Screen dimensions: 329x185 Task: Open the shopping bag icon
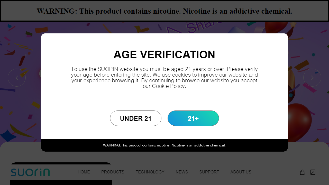point(302,172)
